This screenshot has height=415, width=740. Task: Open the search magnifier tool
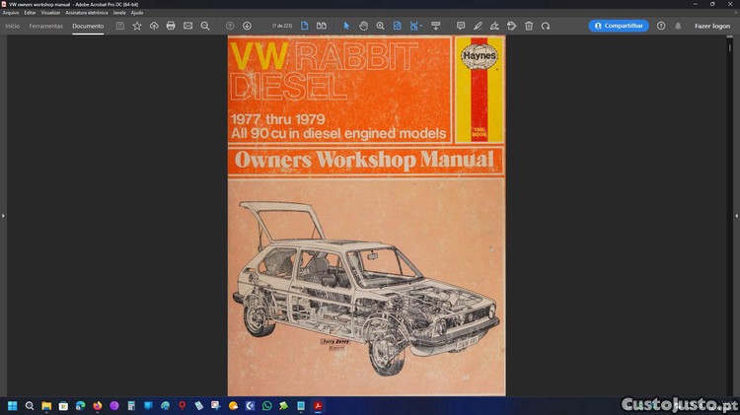click(x=205, y=26)
